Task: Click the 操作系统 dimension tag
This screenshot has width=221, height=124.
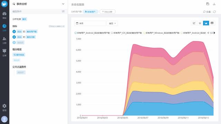Action: pyautogui.click(x=19, y=55)
